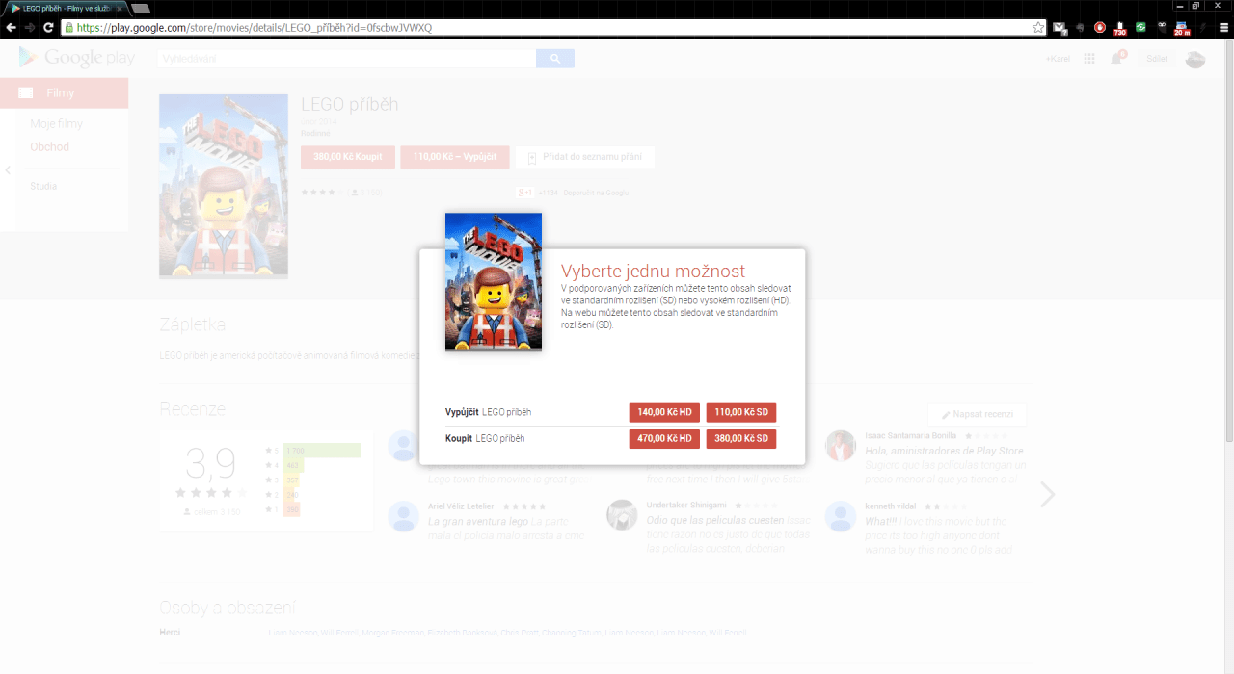Click the Osoby a obsazení heading
Screen dimensions: 1234x674
pos(228,608)
